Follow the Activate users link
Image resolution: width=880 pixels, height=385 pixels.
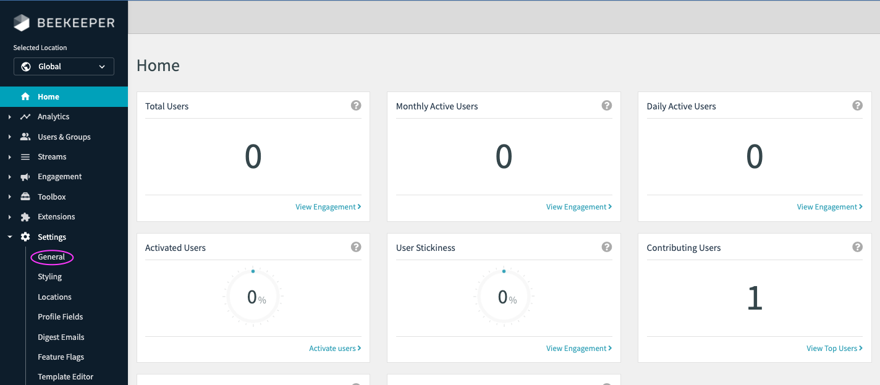[335, 349]
